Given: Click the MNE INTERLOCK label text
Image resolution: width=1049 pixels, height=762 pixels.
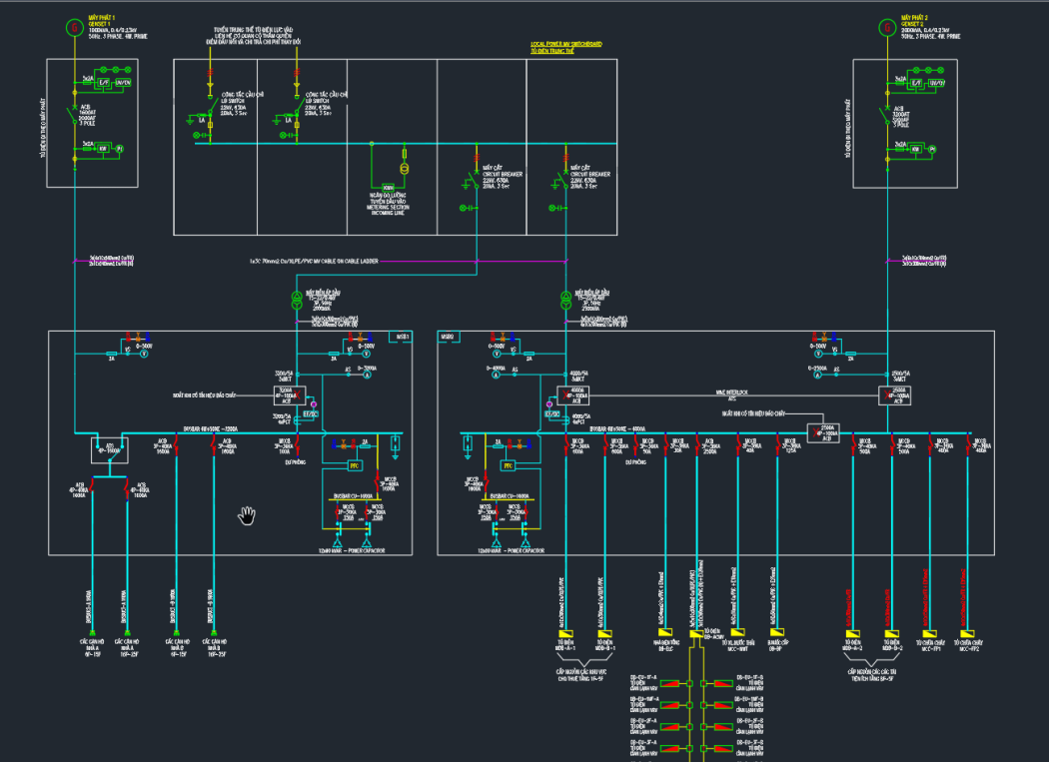Looking at the screenshot, I should point(717,393).
